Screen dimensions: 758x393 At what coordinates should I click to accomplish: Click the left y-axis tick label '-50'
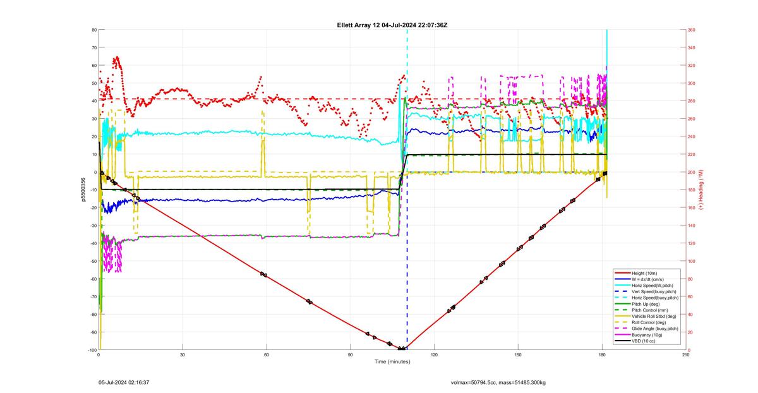point(92,261)
